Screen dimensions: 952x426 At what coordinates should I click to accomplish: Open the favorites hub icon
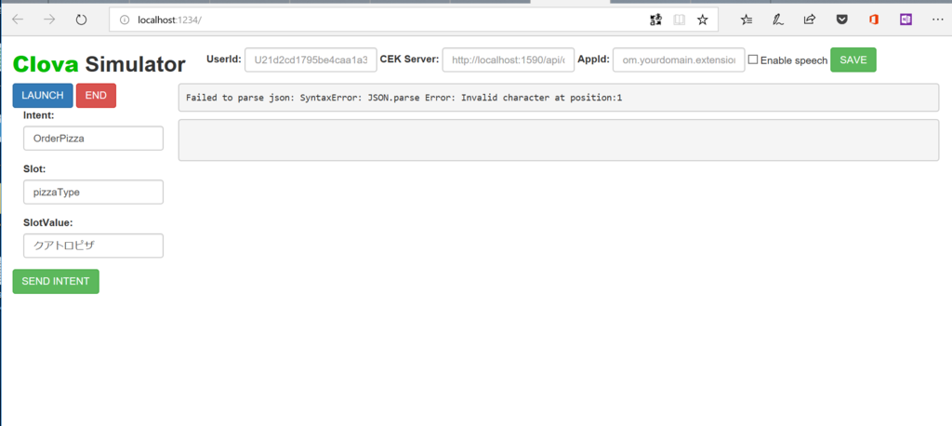point(747,20)
